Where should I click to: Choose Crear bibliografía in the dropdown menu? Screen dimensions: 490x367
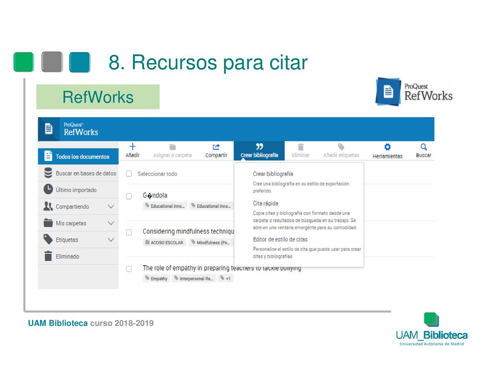[273, 173]
